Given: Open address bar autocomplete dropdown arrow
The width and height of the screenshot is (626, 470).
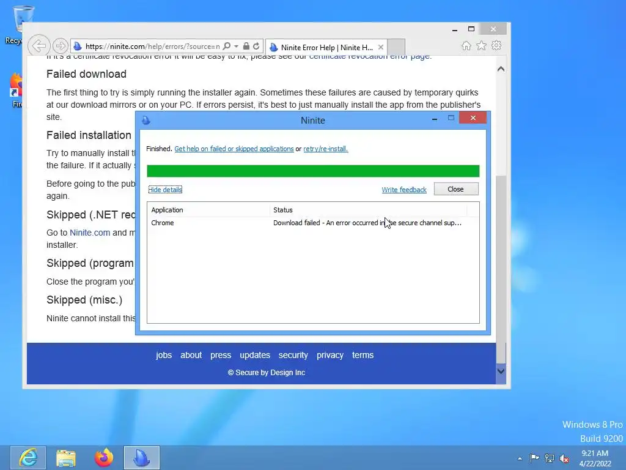Looking at the screenshot, I should pos(237,47).
